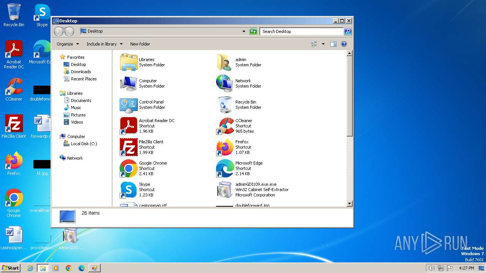The height and width of the screenshot is (273, 486).
Task: Click the Explorer Forward navigation button
Action: pyautogui.click(x=69, y=31)
